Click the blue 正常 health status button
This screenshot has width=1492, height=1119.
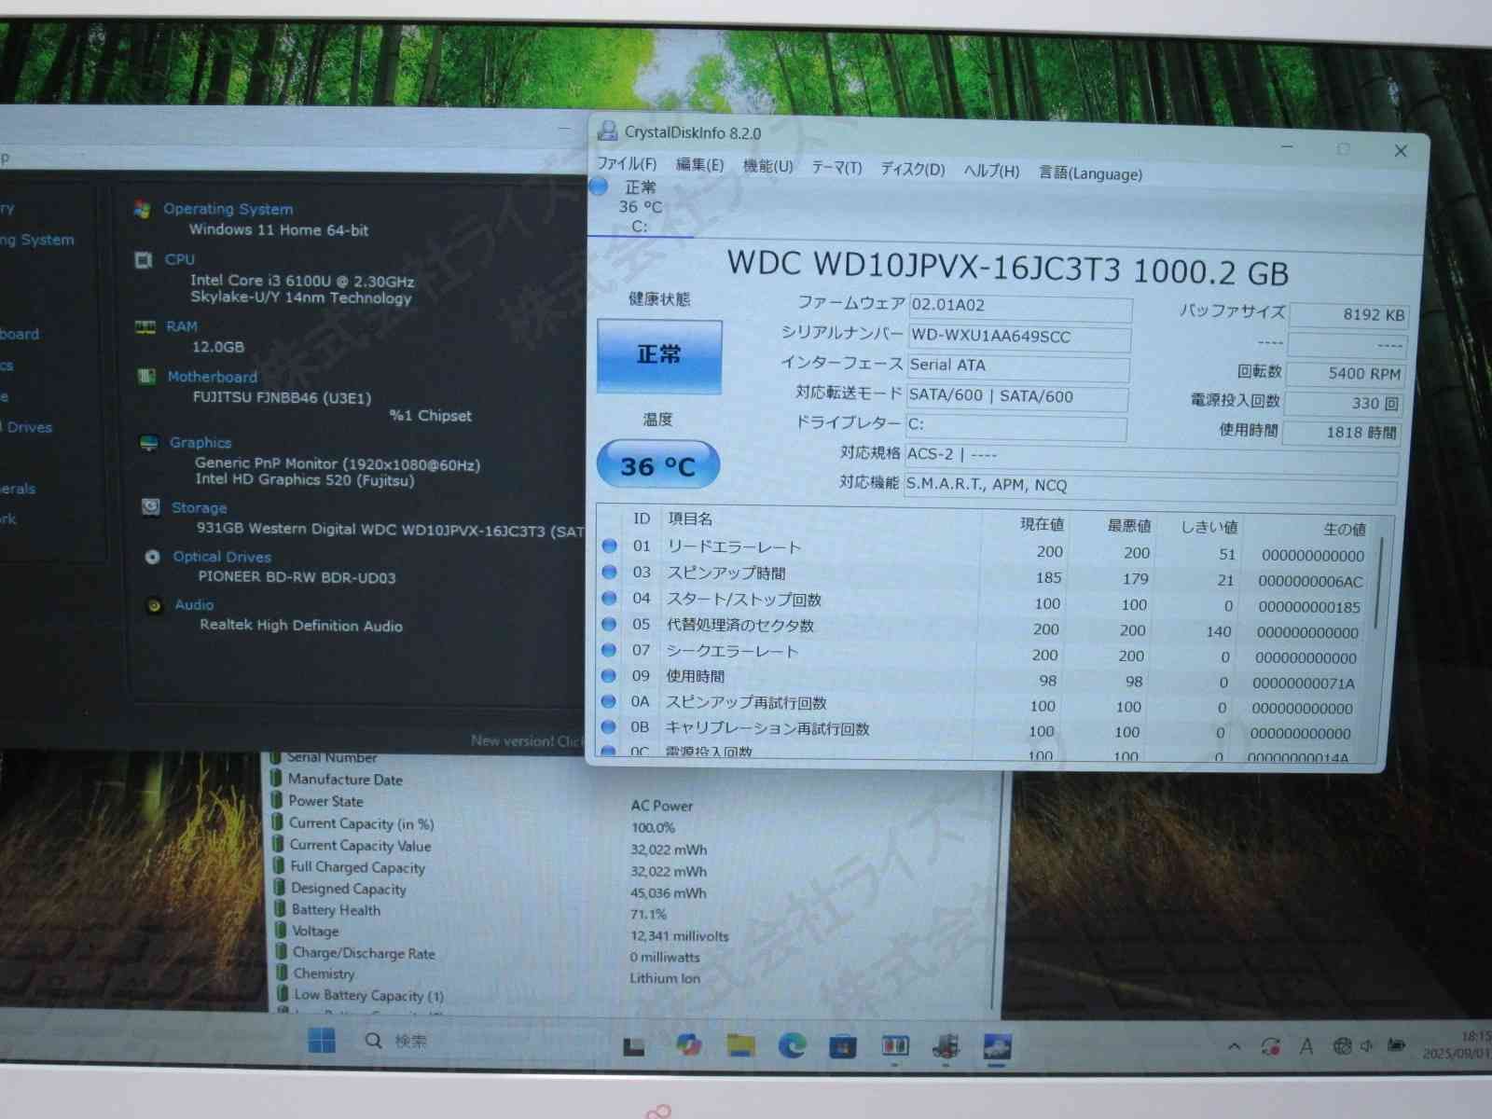(x=659, y=355)
